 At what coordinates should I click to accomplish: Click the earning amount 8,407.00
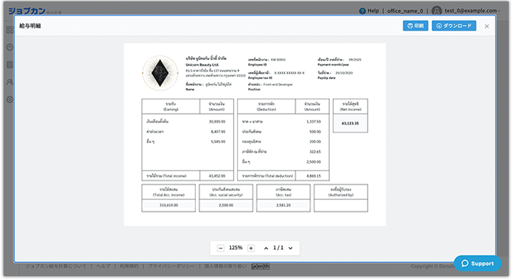(218, 132)
